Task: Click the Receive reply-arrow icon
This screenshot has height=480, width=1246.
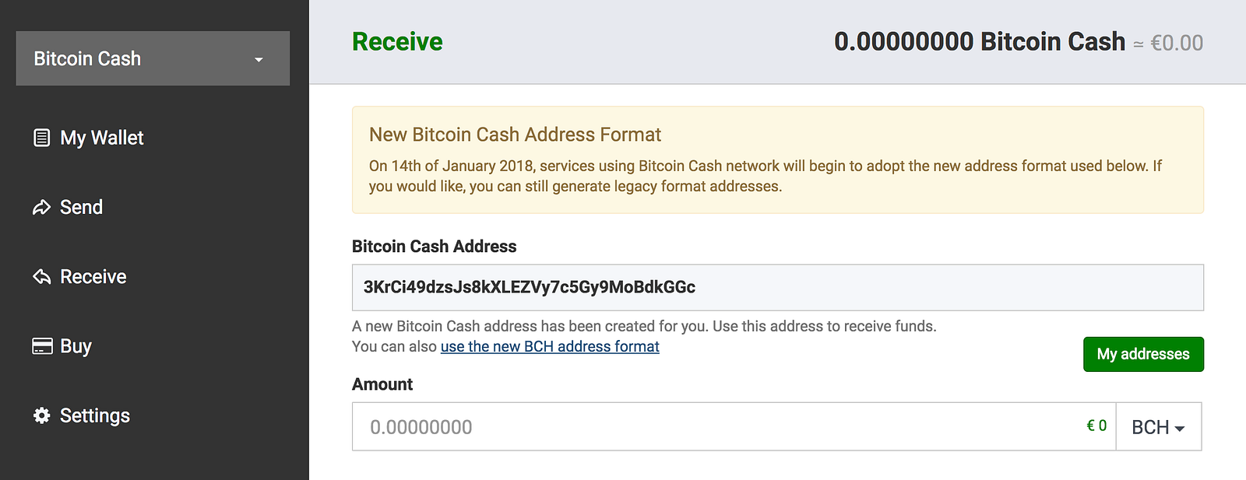Action: (x=41, y=277)
